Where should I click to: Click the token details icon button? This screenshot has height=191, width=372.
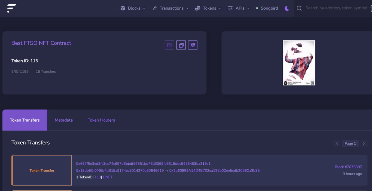click(x=169, y=45)
